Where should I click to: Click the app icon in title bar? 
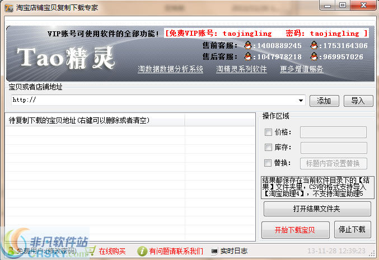pyautogui.click(x=9, y=8)
